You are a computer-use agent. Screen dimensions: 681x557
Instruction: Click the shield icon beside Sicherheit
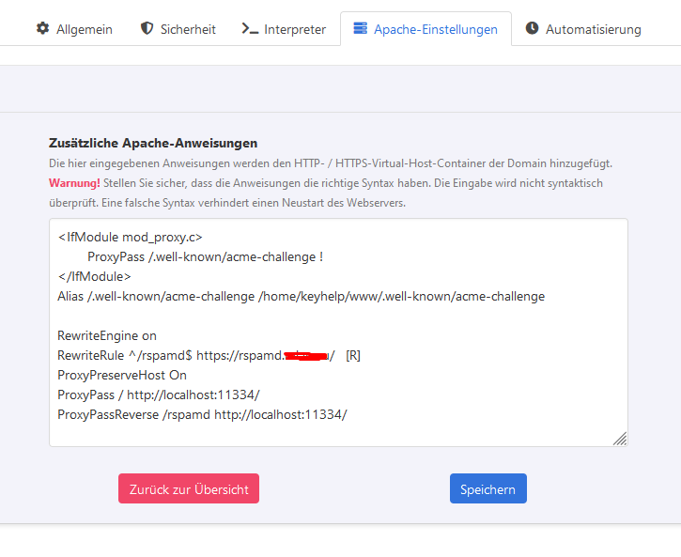coord(147,29)
